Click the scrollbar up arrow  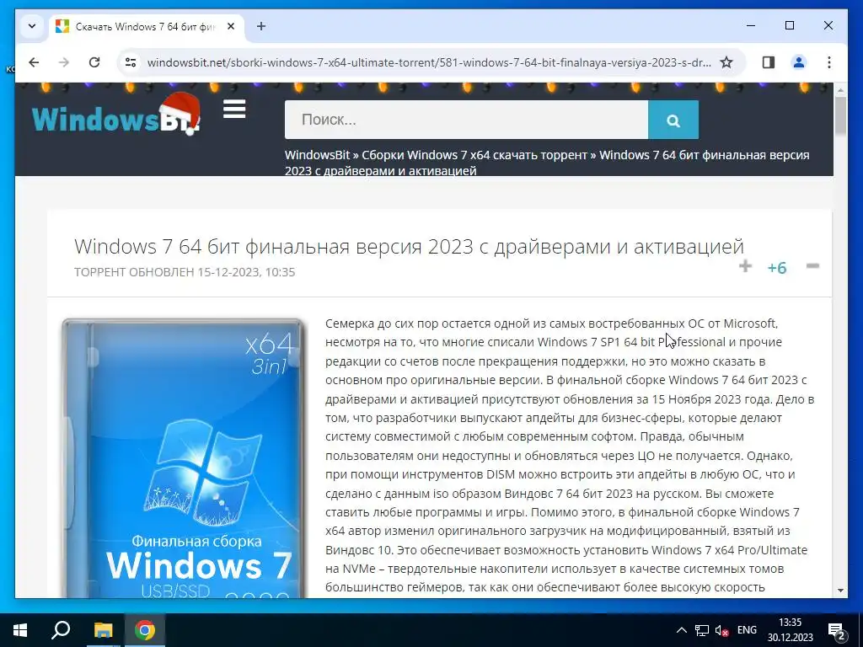click(840, 89)
